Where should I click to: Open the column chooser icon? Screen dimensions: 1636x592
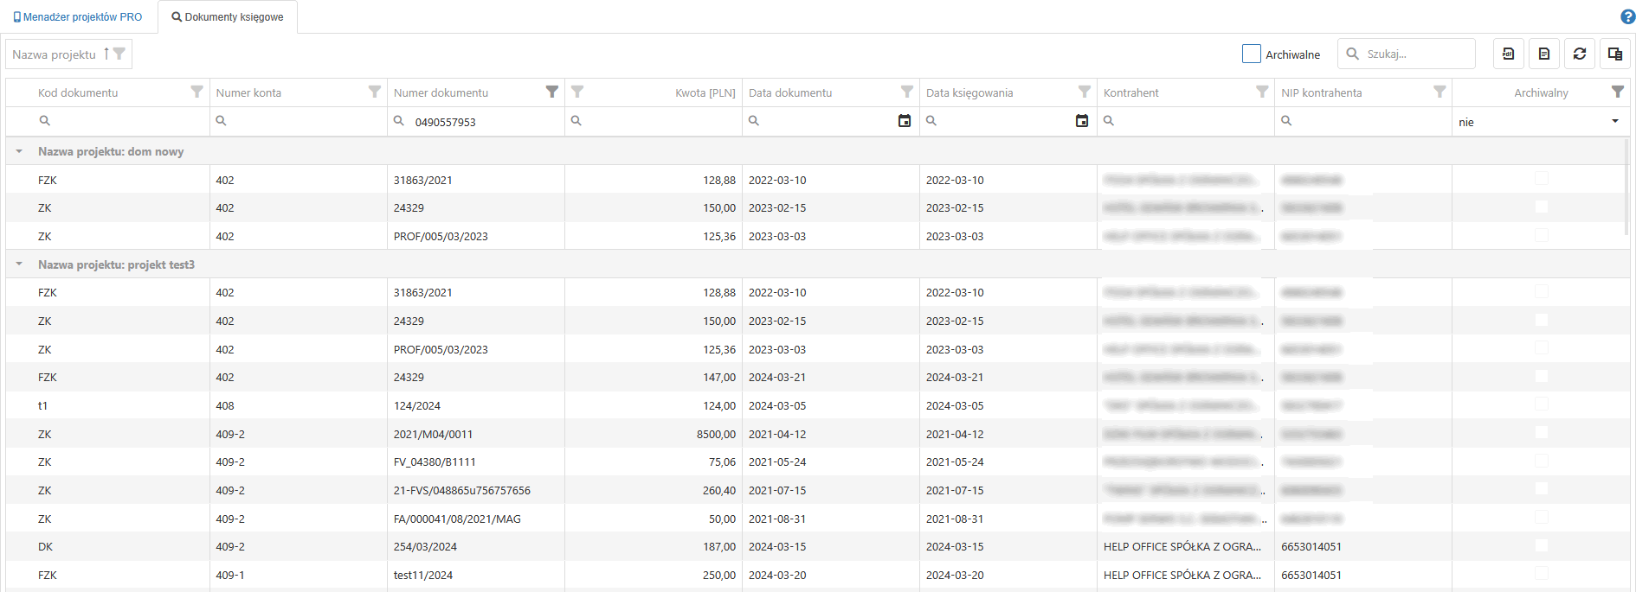1614,54
